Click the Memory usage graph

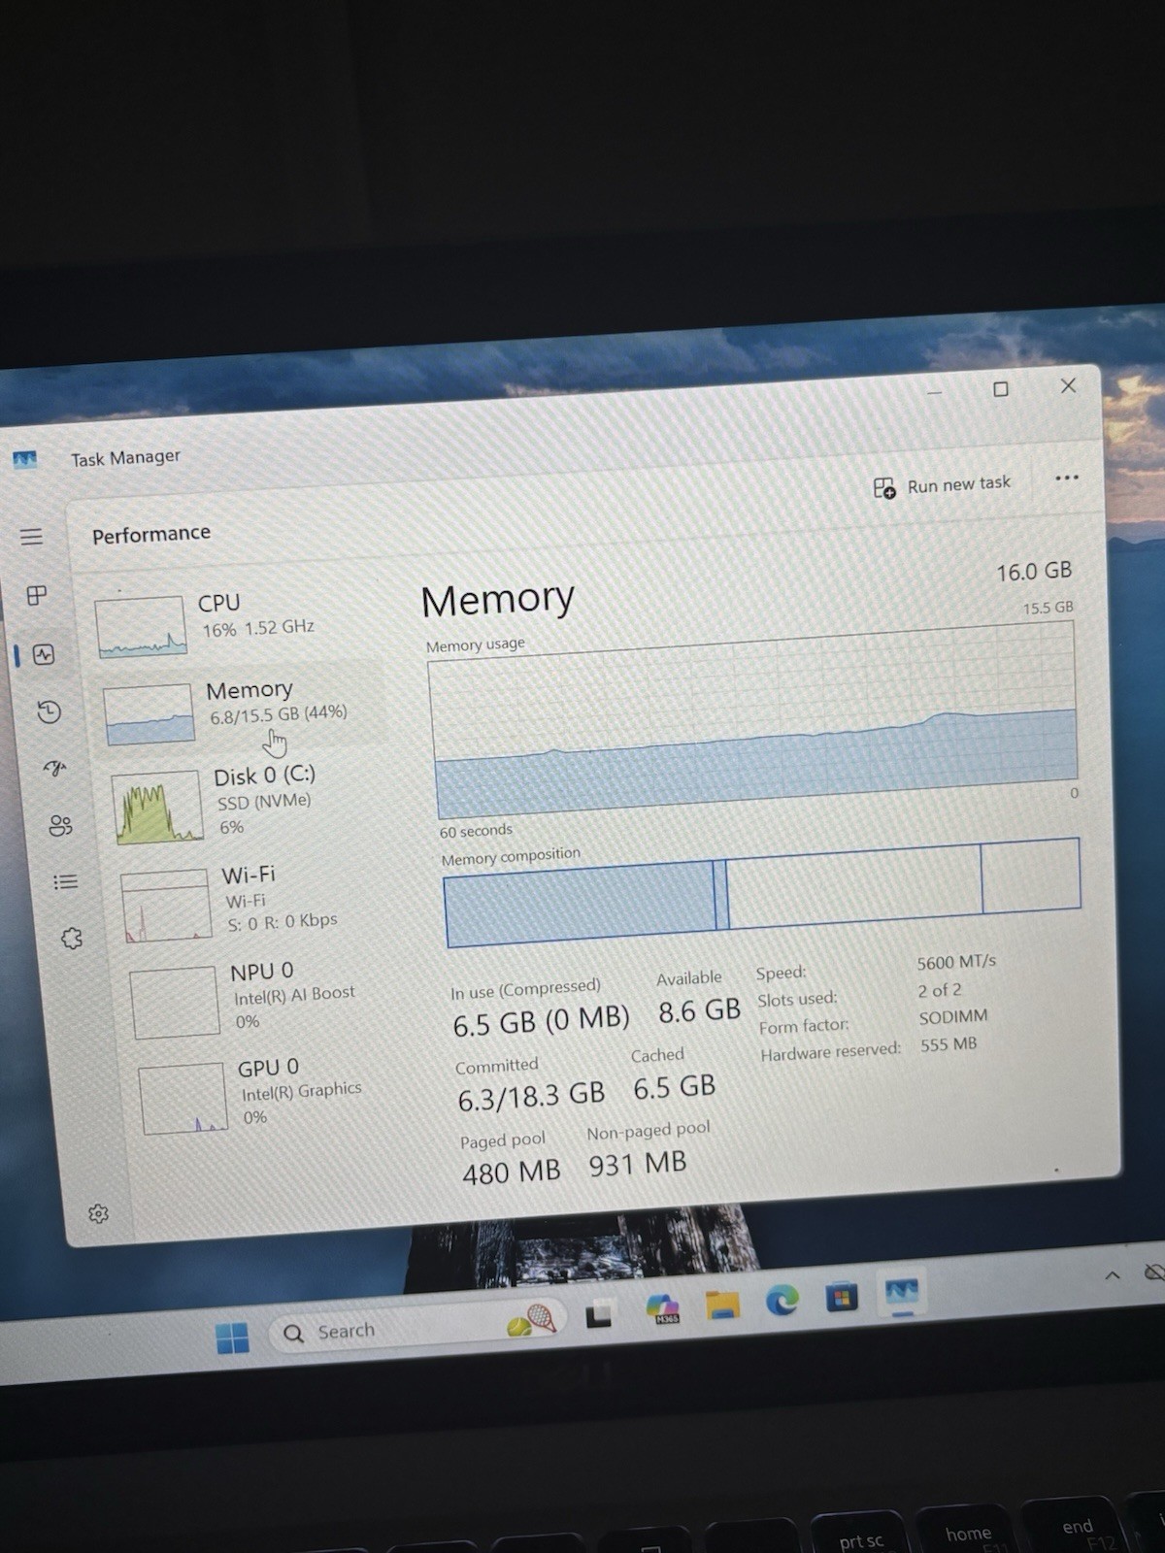754,720
